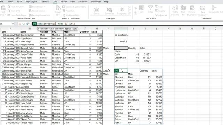223x125 pixels.
Task: Click the UPI total 92991
Action: click(145, 61)
